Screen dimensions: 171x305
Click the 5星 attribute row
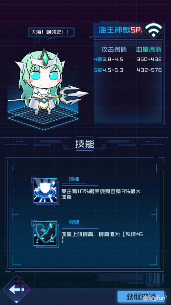(127, 70)
